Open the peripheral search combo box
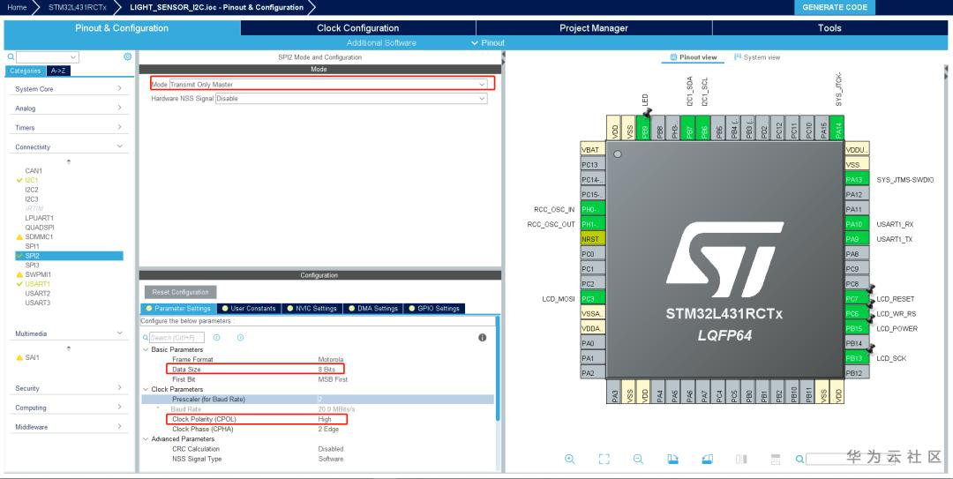The image size is (953, 479). (x=48, y=57)
